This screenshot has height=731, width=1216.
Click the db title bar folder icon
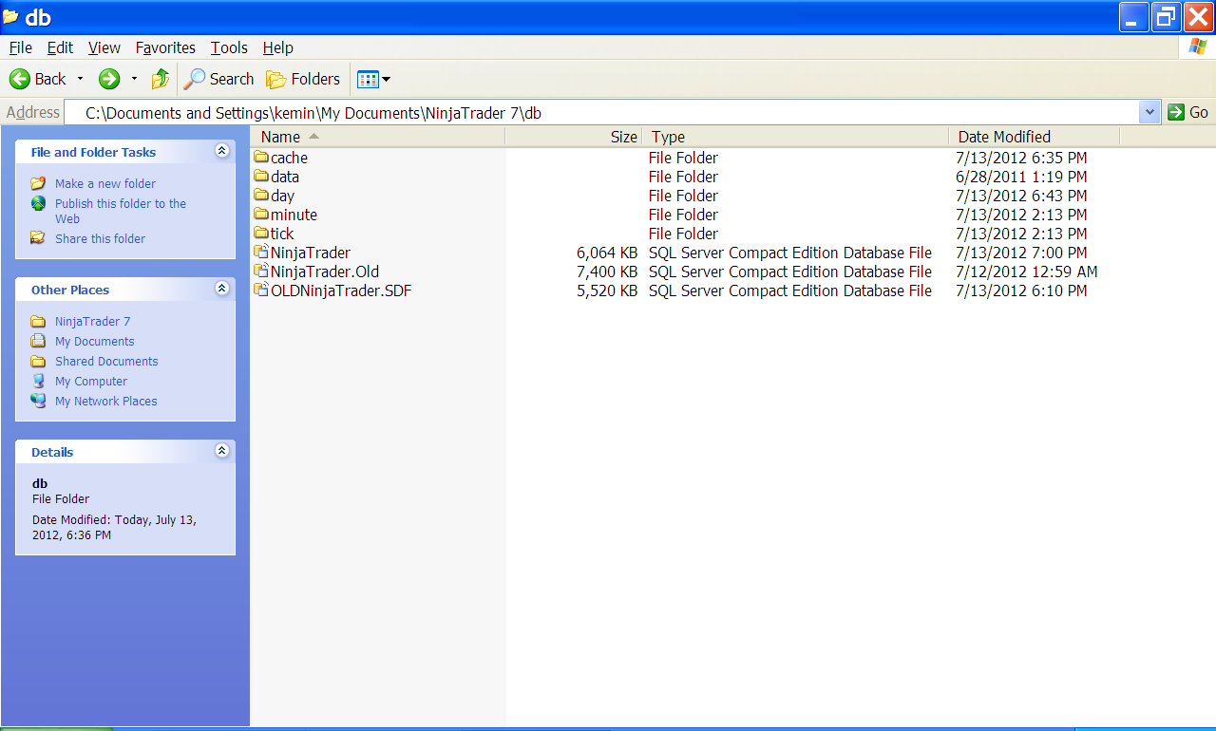pos(10,17)
